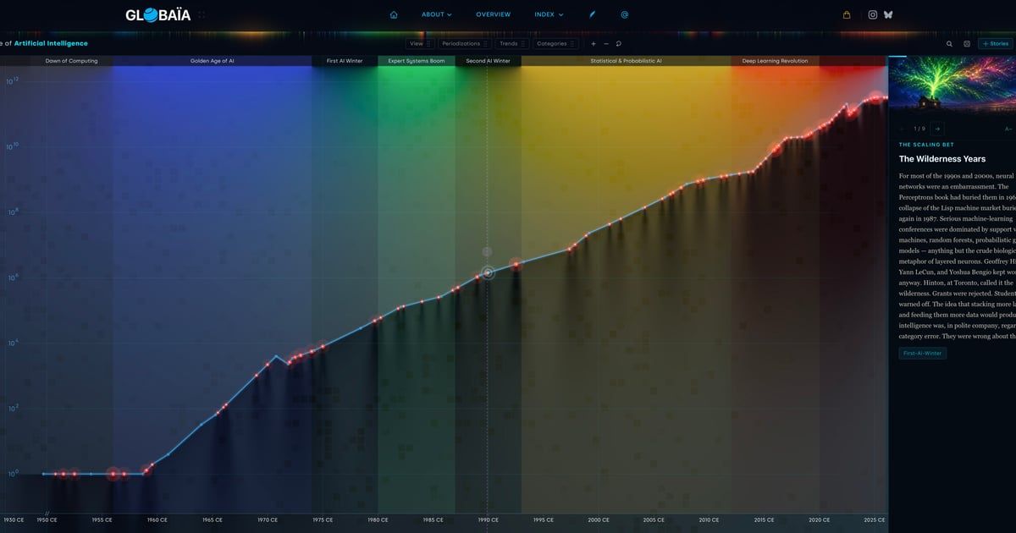Select the Statistical & Probabilistic AI period
Viewport: 1016px width, 533px height.
click(x=627, y=61)
